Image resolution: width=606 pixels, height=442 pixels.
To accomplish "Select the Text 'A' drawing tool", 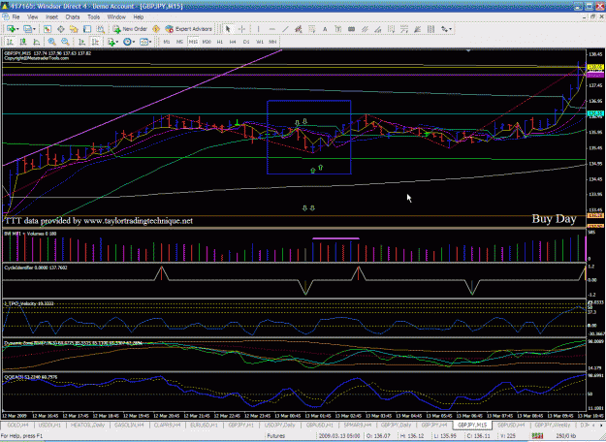I will pyautogui.click(x=325, y=29).
